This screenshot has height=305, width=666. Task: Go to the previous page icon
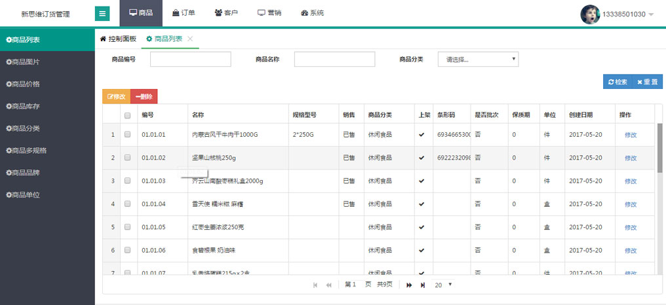point(328,285)
